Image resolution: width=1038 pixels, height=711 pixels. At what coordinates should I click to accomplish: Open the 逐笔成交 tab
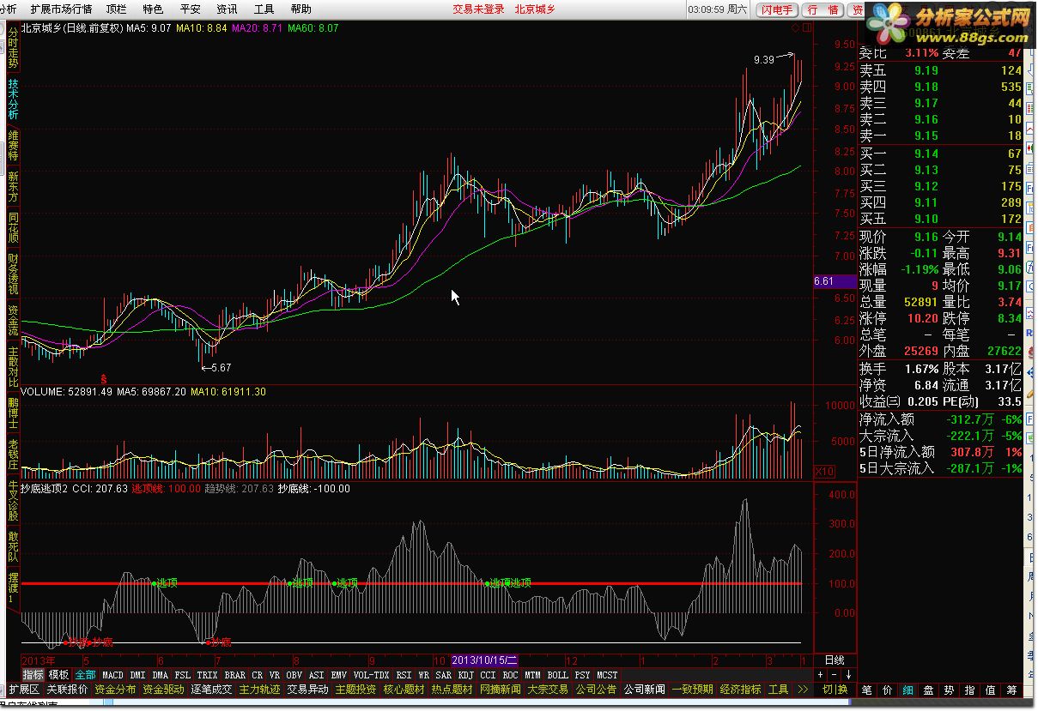(211, 690)
